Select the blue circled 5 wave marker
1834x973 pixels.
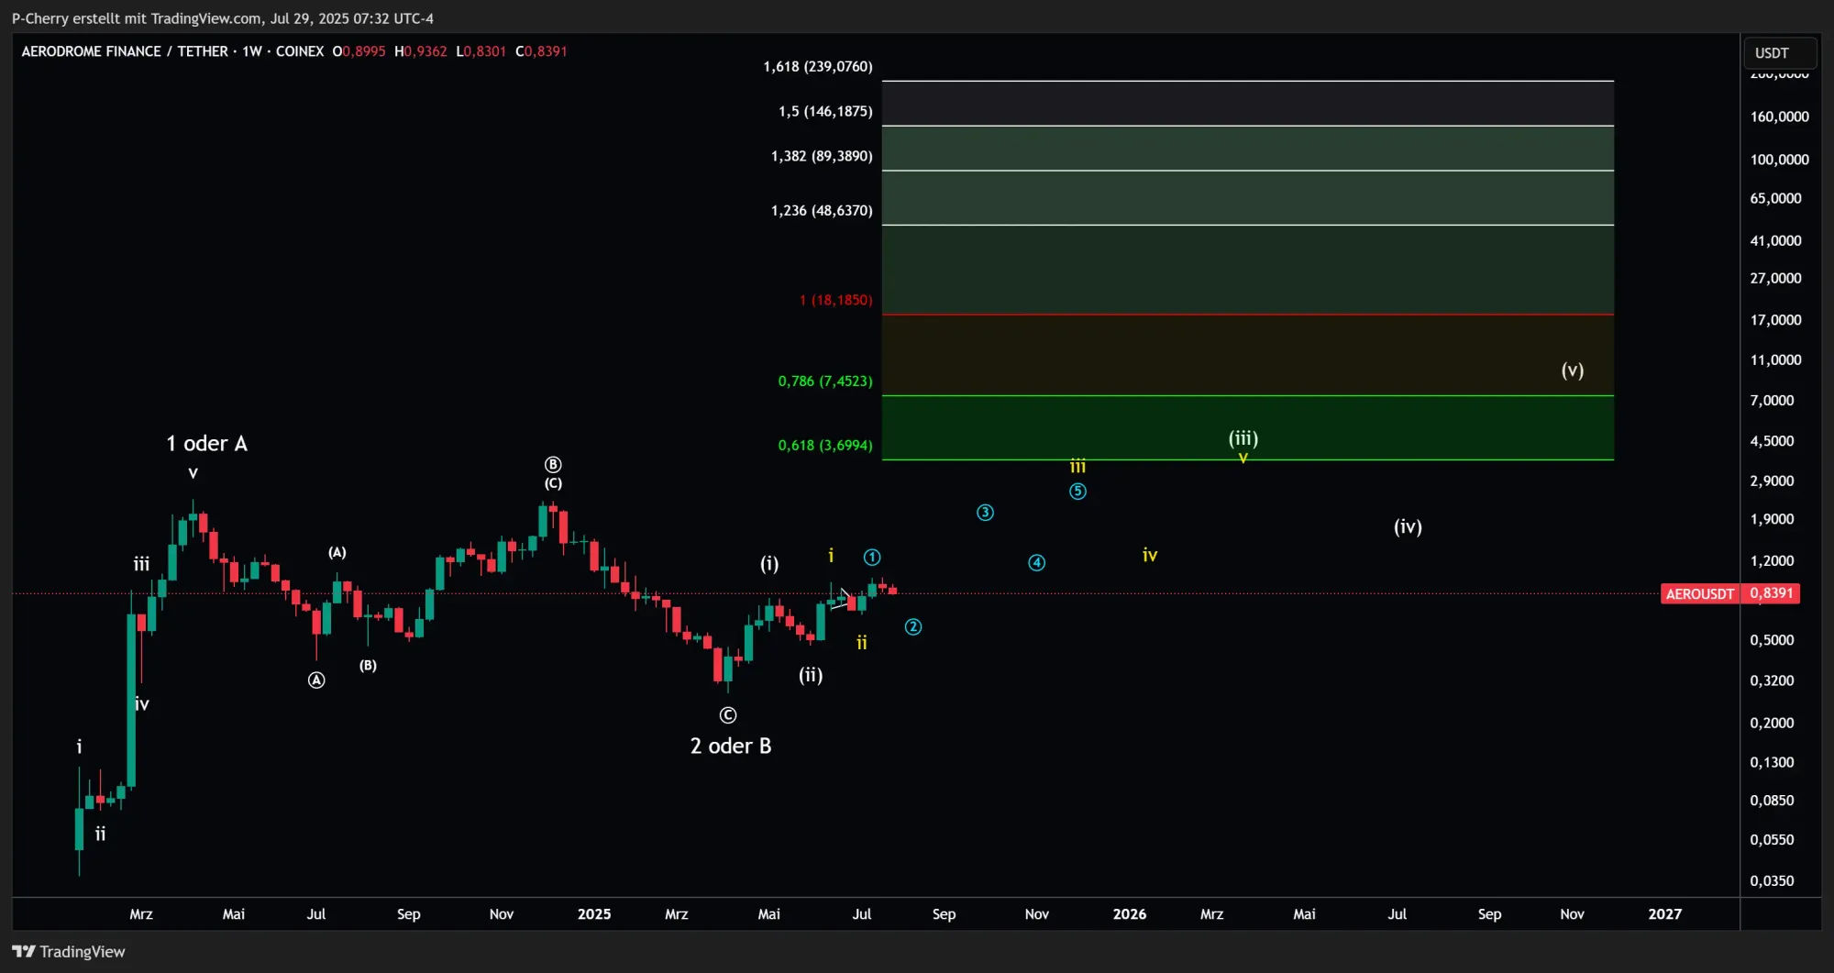pyautogui.click(x=1077, y=492)
